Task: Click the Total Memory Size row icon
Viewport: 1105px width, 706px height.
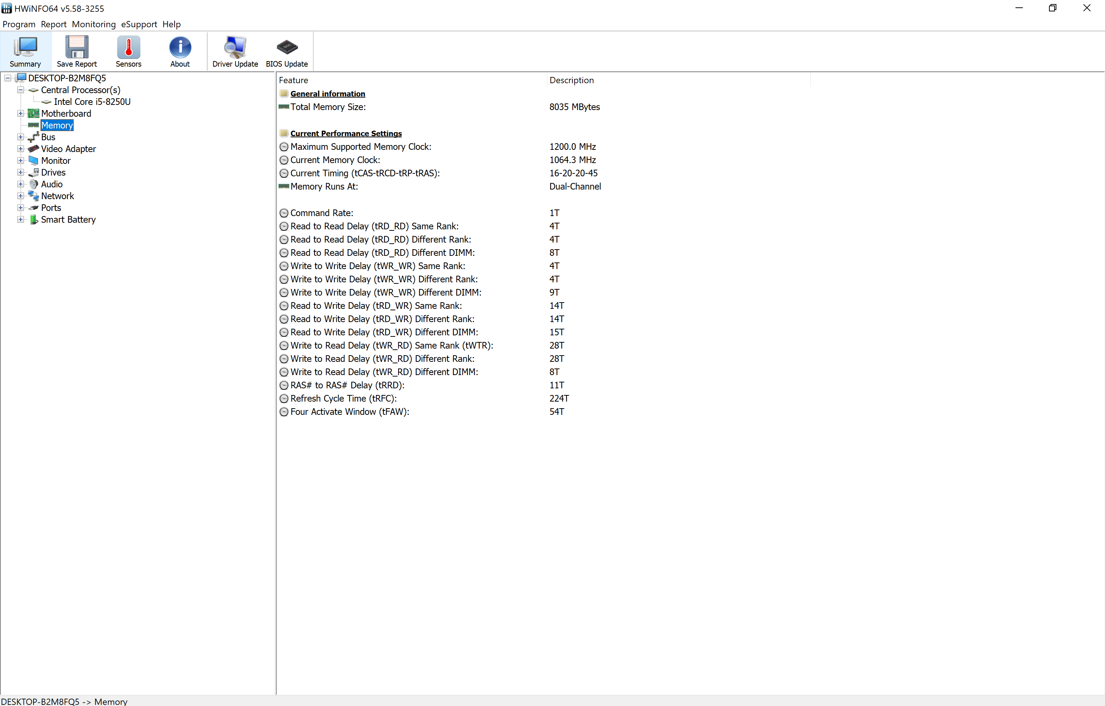Action: click(284, 107)
